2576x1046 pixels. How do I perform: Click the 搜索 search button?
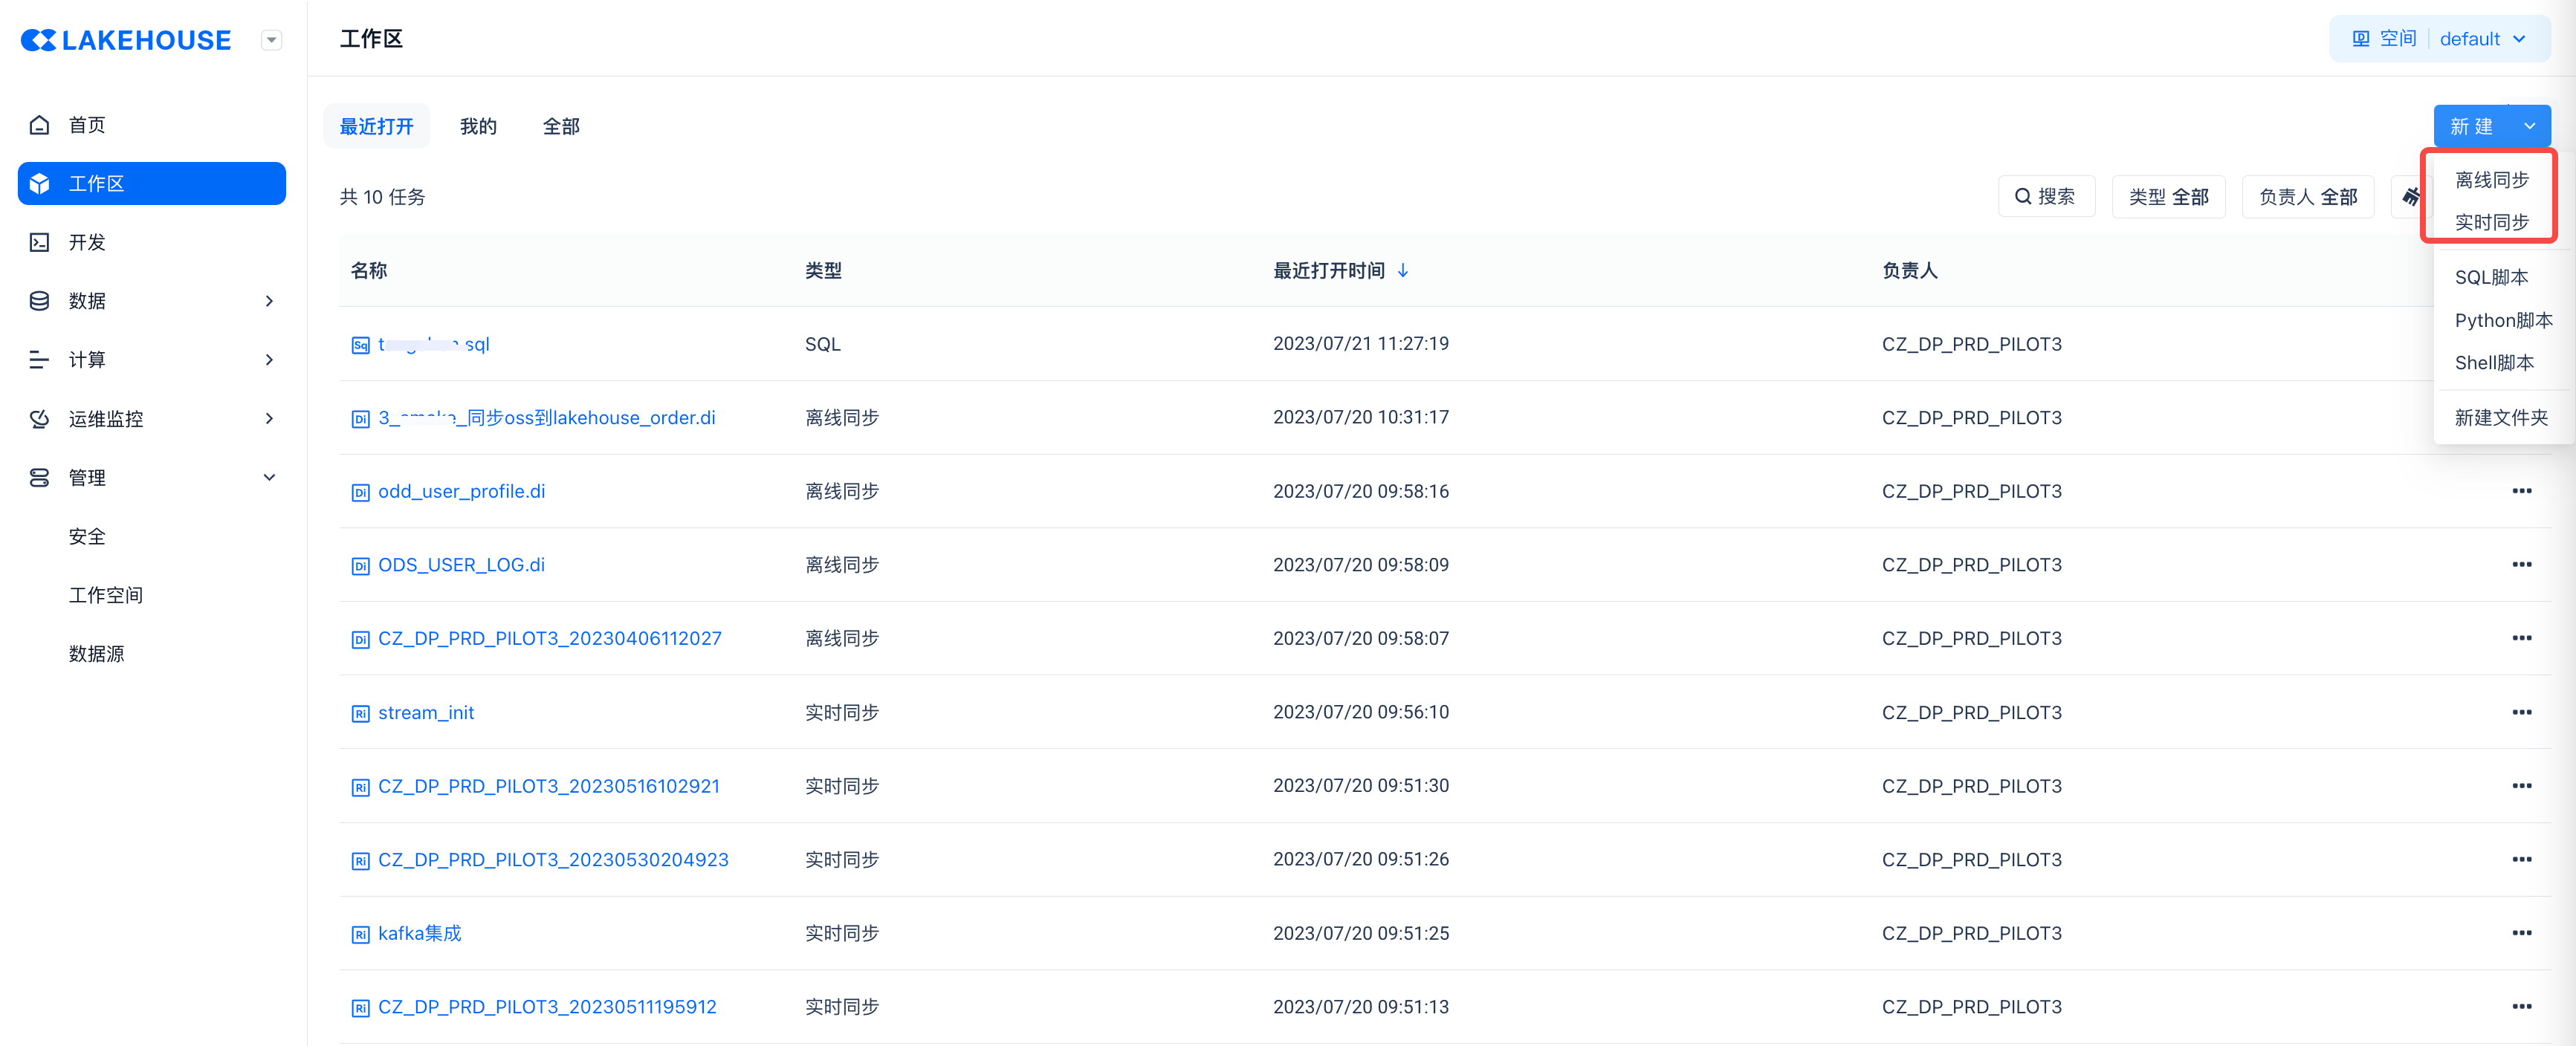pyautogui.click(x=2045, y=197)
